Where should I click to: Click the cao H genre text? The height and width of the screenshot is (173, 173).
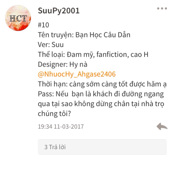coord(140,55)
